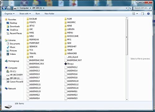
Task: Select ZIP-100 (J:) in the sidebar
Action: pyautogui.click(x=15, y=78)
